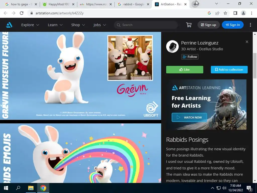Click the Google icon in address bar
The image size is (257, 193).
tap(209, 13)
